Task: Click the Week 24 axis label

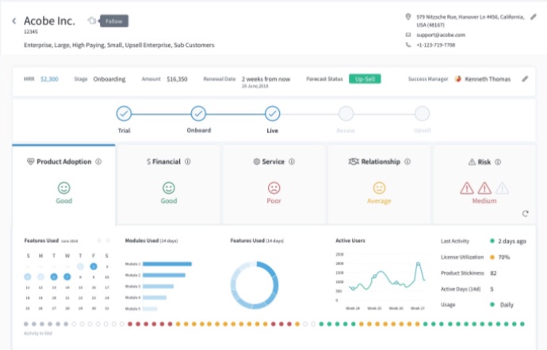Action: (x=352, y=308)
